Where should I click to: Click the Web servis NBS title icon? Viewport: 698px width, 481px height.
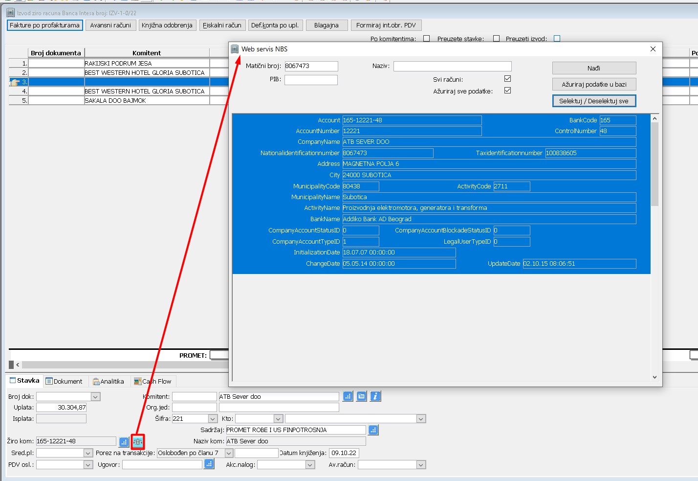tap(235, 49)
